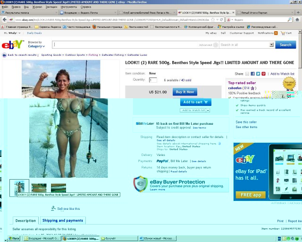Open the Инструменты menu
The image size is (302, 242).
69,7
